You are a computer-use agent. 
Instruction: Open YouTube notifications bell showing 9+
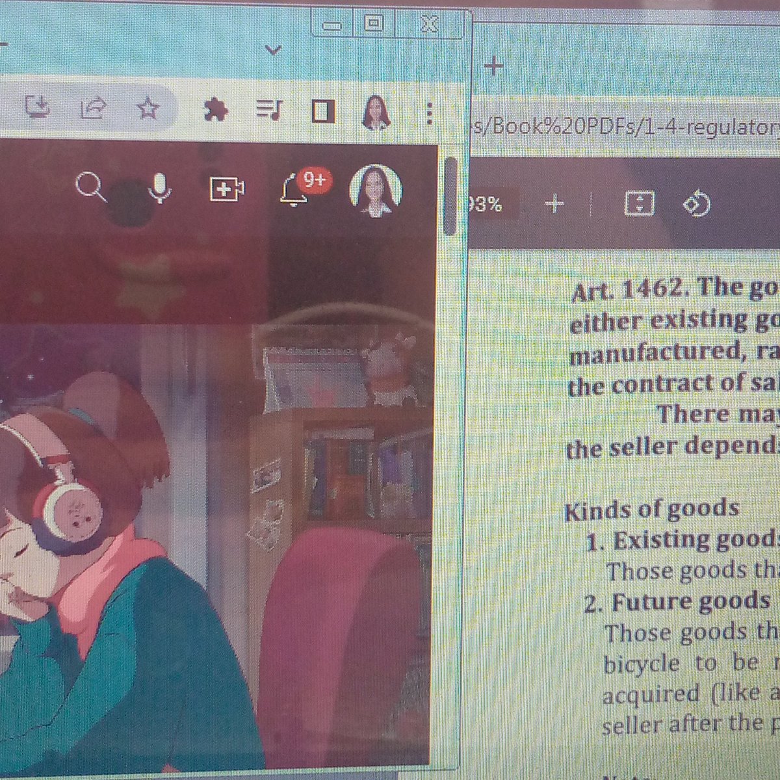(304, 187)
